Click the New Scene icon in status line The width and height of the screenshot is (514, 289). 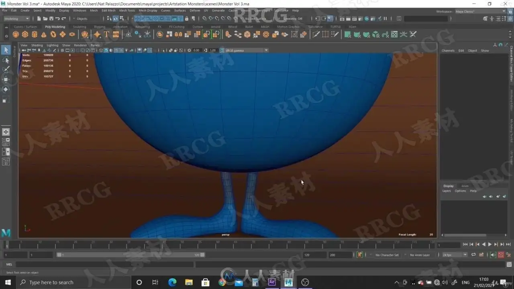point(39,18)
